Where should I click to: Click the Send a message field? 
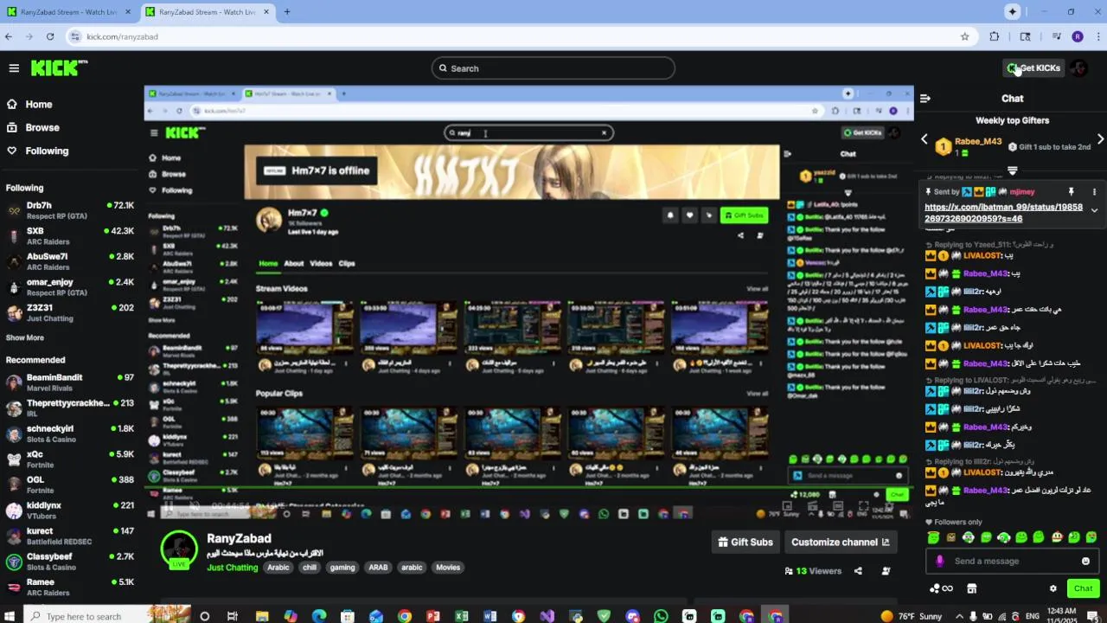pyautogui.click(x=1010, y=561)
